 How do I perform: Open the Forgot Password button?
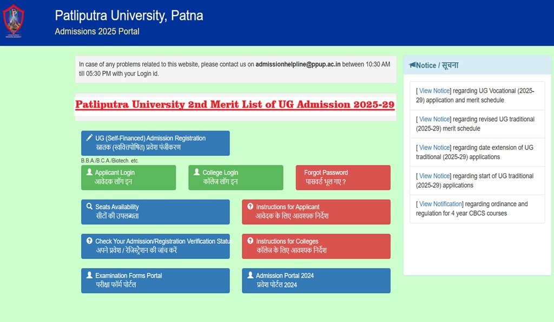tap(343, 177)
